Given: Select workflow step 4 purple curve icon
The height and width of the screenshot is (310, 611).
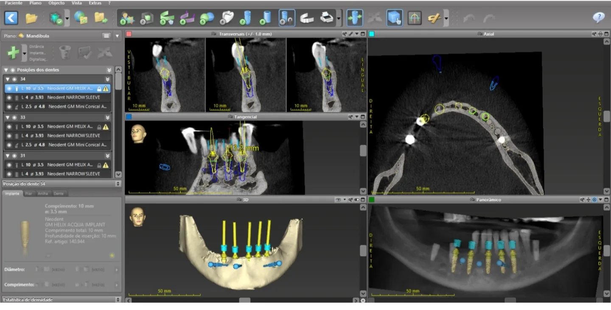Looking at the screenshot, I should 187,18.
